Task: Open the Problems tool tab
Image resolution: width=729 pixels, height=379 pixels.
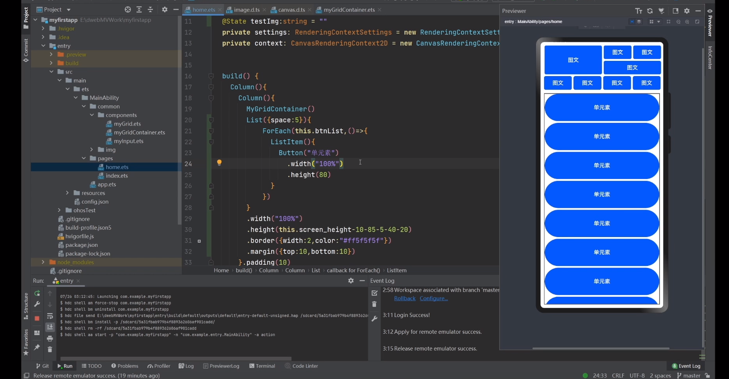Action: 125,366
